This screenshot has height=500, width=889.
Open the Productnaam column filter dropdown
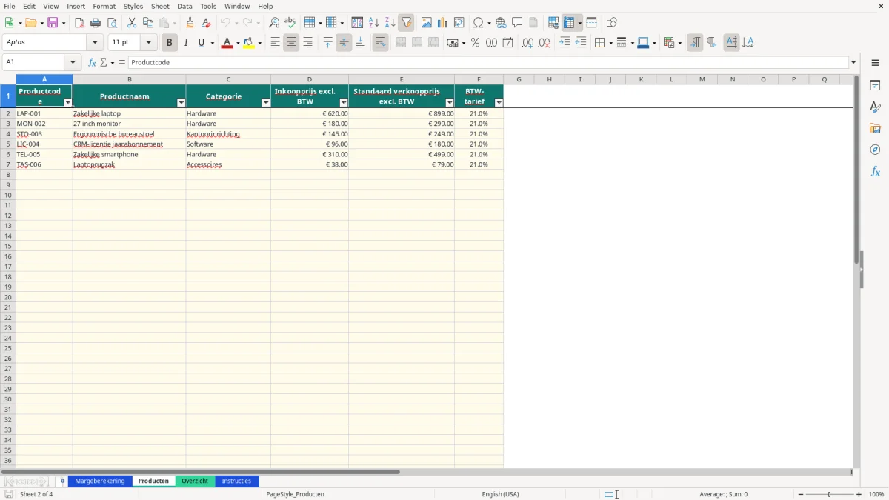click(182, 102)
